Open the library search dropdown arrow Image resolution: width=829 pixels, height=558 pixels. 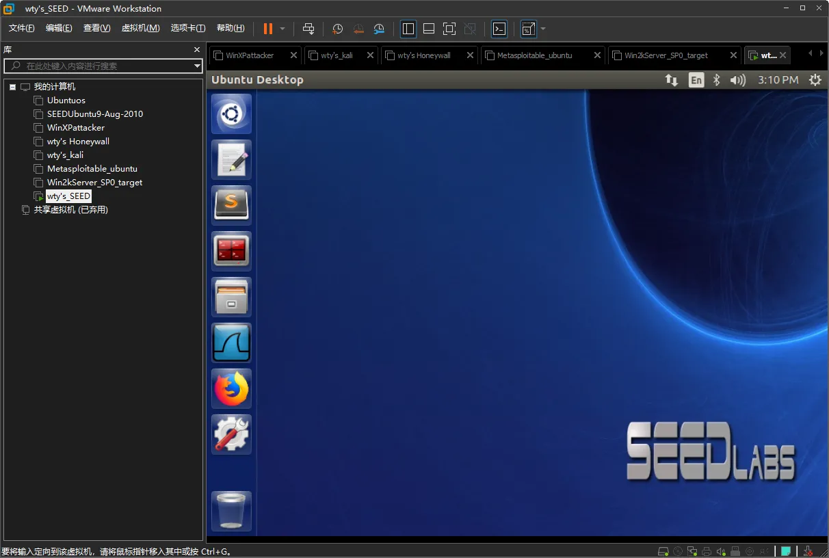197,66
